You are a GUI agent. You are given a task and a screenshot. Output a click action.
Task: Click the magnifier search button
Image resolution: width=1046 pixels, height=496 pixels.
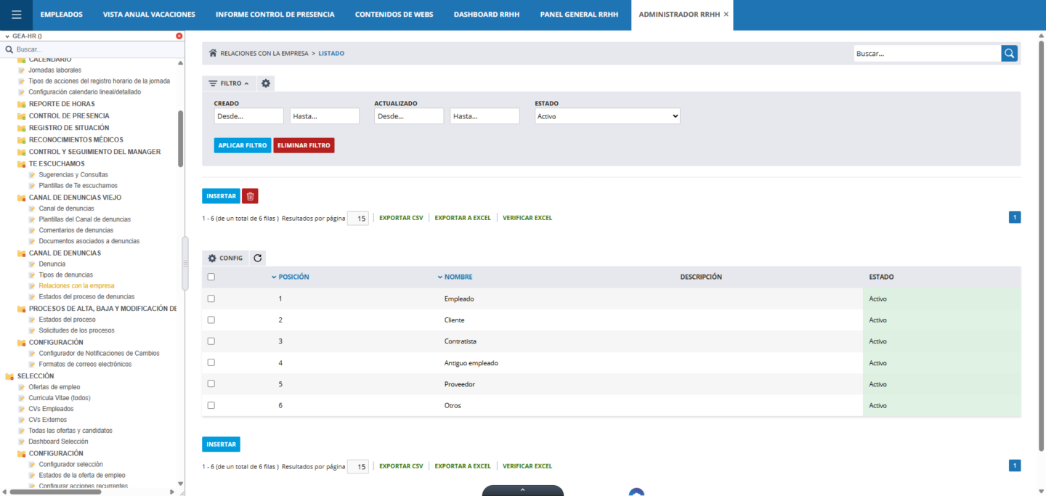pyautogui.click(x=1009, y=53)
